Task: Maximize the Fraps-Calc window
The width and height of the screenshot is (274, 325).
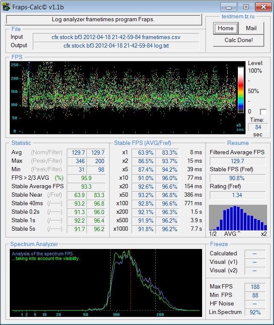Action: pyautogui.click(x=245, y=7)
